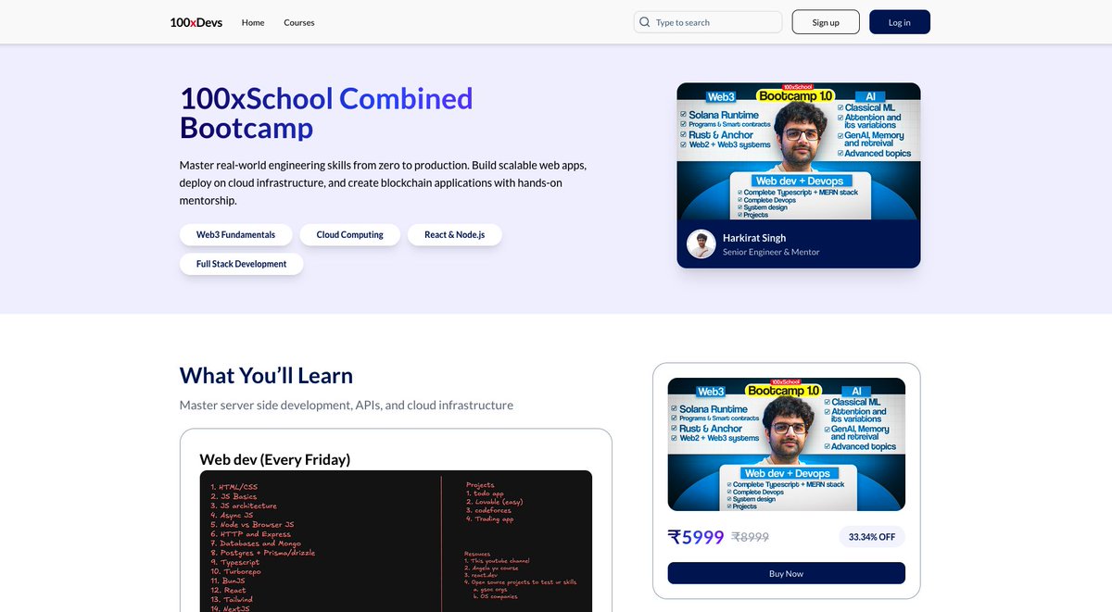Open the Home menu item
The image size is (1112, 612).
[253, 22]
